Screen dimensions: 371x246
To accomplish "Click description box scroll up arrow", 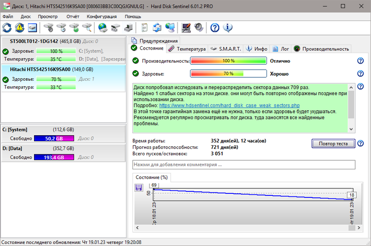I will (351, 88).
